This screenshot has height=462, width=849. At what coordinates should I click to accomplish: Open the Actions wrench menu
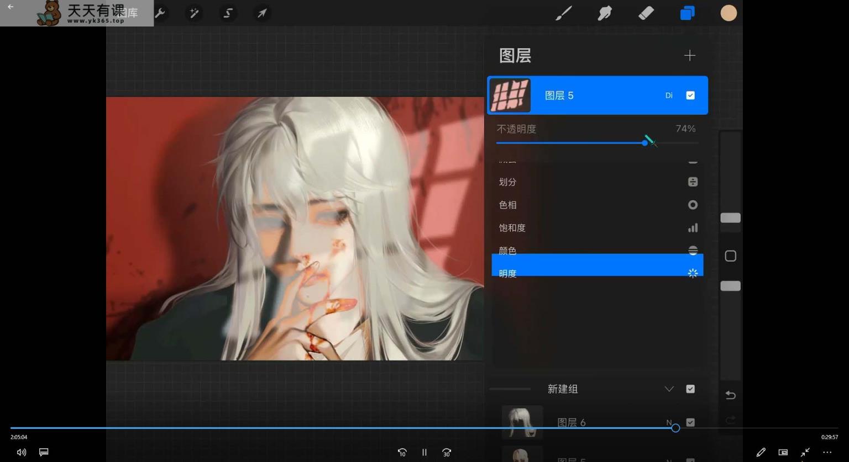[160, 13]
